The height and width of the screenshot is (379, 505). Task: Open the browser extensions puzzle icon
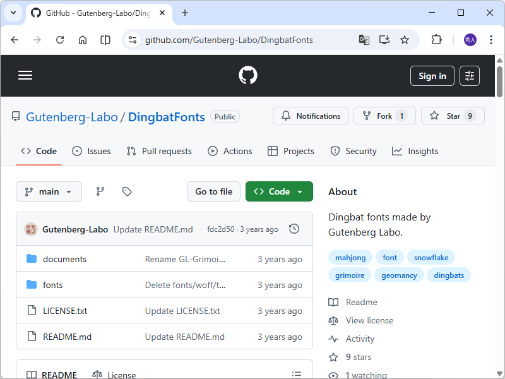pyautogui.click(x=436, y=40)
